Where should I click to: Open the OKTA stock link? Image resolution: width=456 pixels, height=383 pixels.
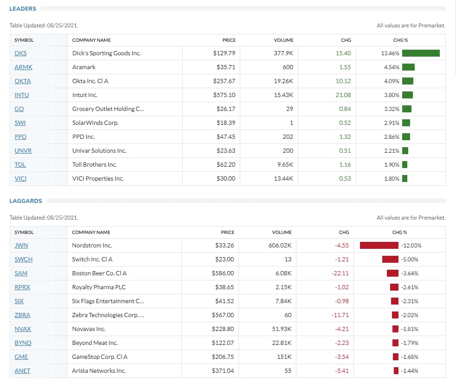pos(23,81)
